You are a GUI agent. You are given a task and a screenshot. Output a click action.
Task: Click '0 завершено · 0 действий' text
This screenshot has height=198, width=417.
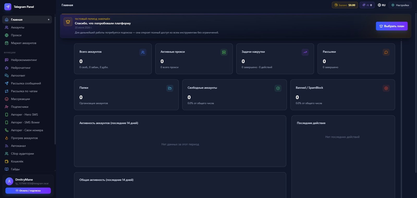[257, 67]
